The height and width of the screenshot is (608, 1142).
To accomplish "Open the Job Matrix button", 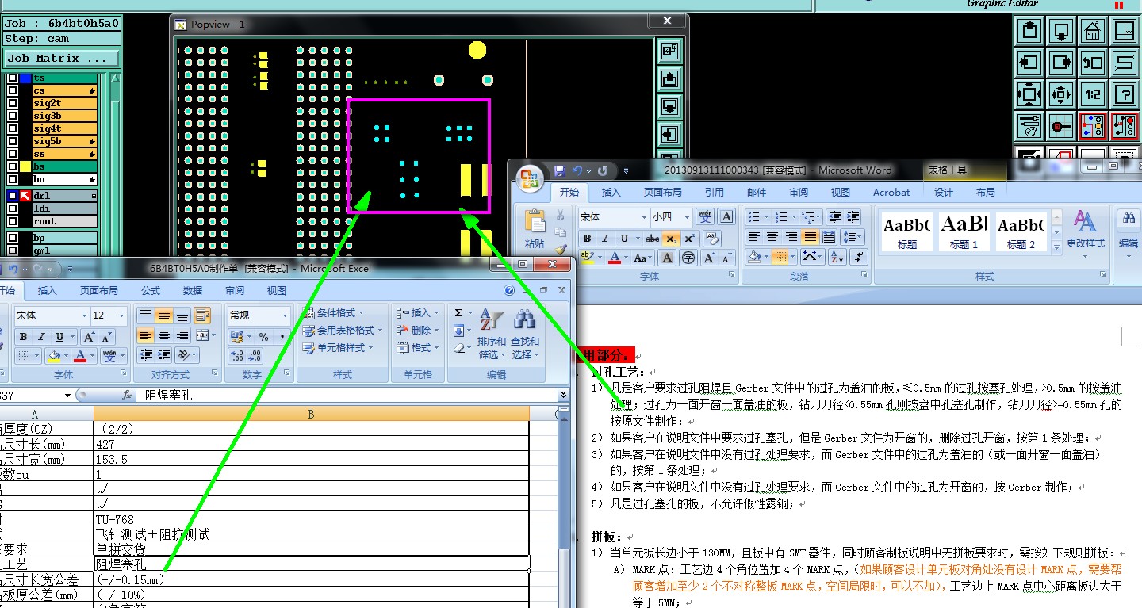I will pos(63,59).
